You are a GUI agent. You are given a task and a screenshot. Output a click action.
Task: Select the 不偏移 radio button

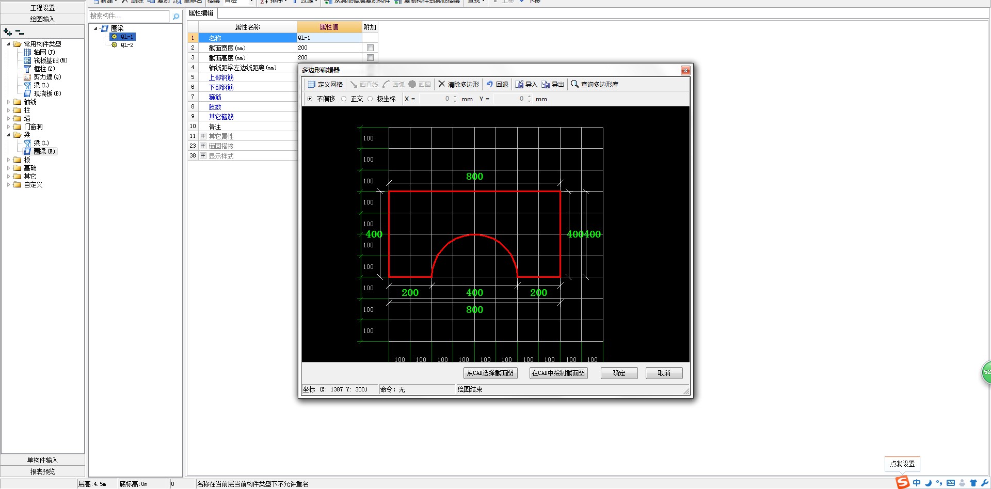tap(310, 99)
